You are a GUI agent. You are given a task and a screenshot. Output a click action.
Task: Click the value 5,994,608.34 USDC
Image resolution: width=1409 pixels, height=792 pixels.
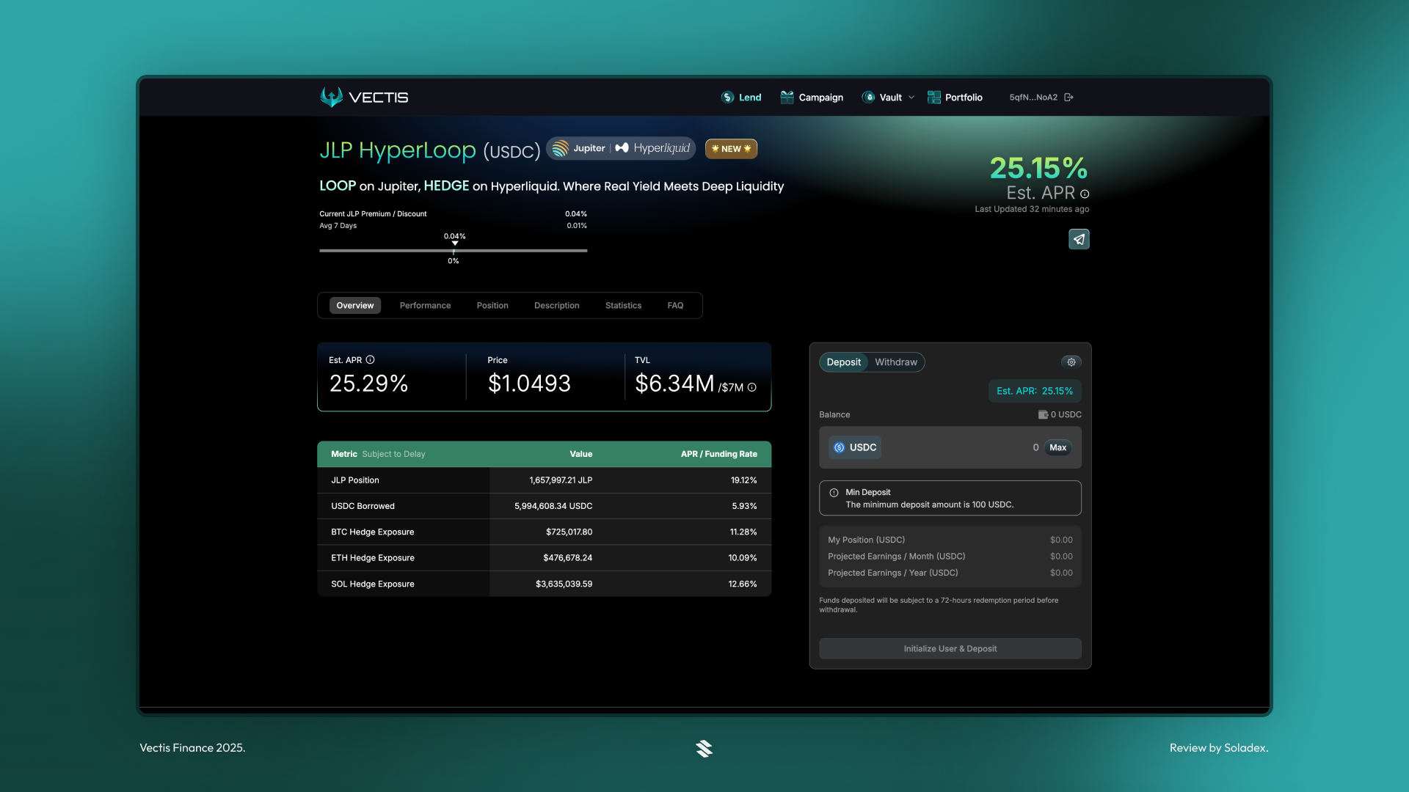(x=553, y=506)
